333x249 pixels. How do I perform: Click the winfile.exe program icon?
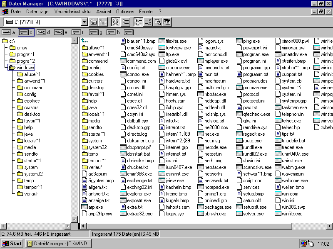click(x=278, y=214)
